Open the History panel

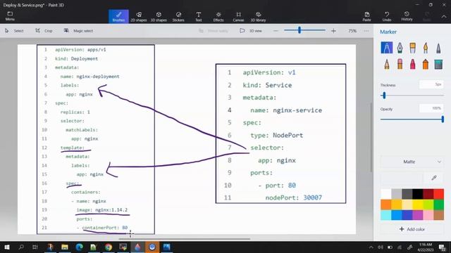click(x=407, y=16)
